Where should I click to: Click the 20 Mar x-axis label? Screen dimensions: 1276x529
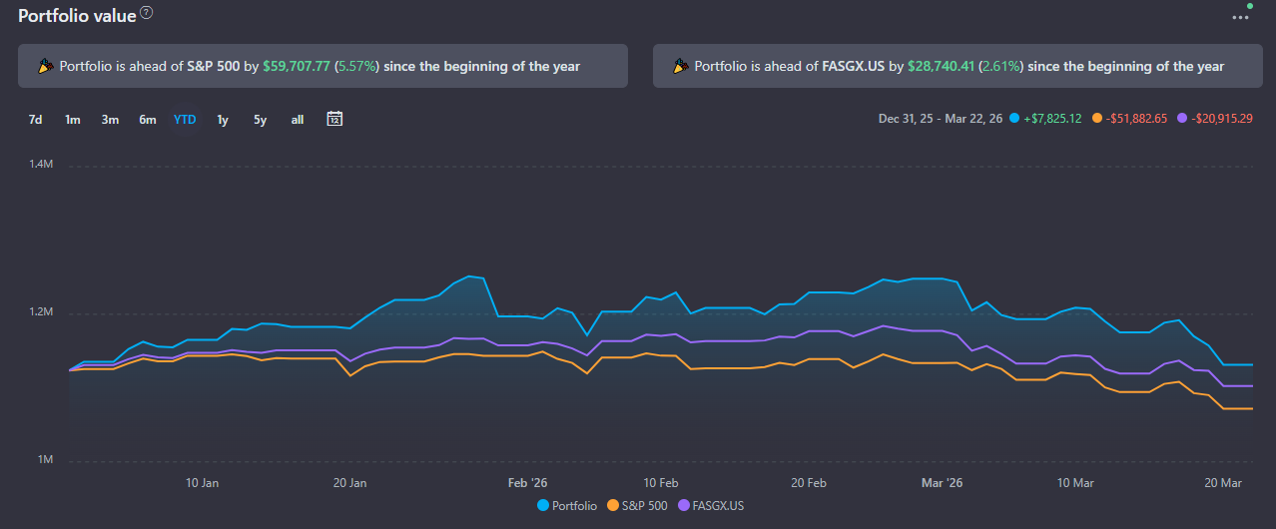tap(1223, 483)
